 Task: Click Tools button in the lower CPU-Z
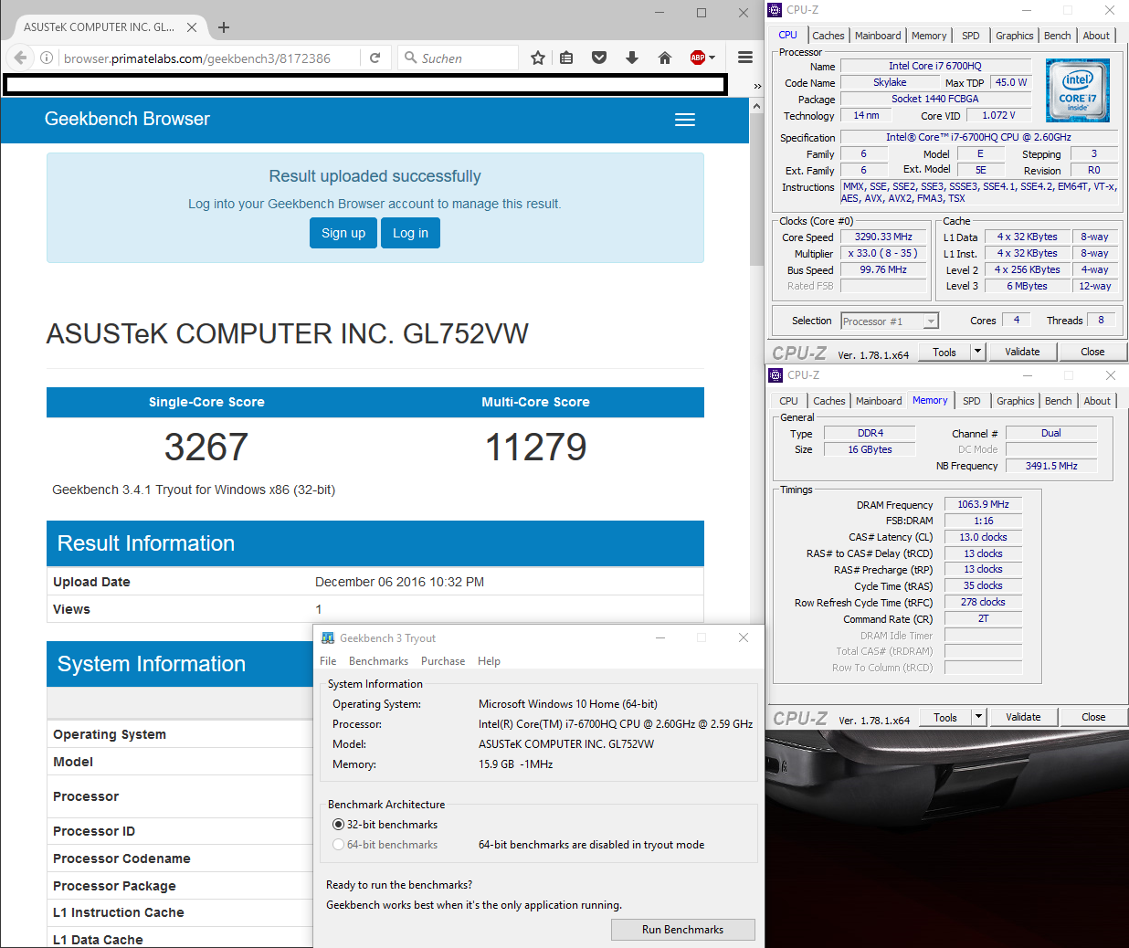pos(945,717)
